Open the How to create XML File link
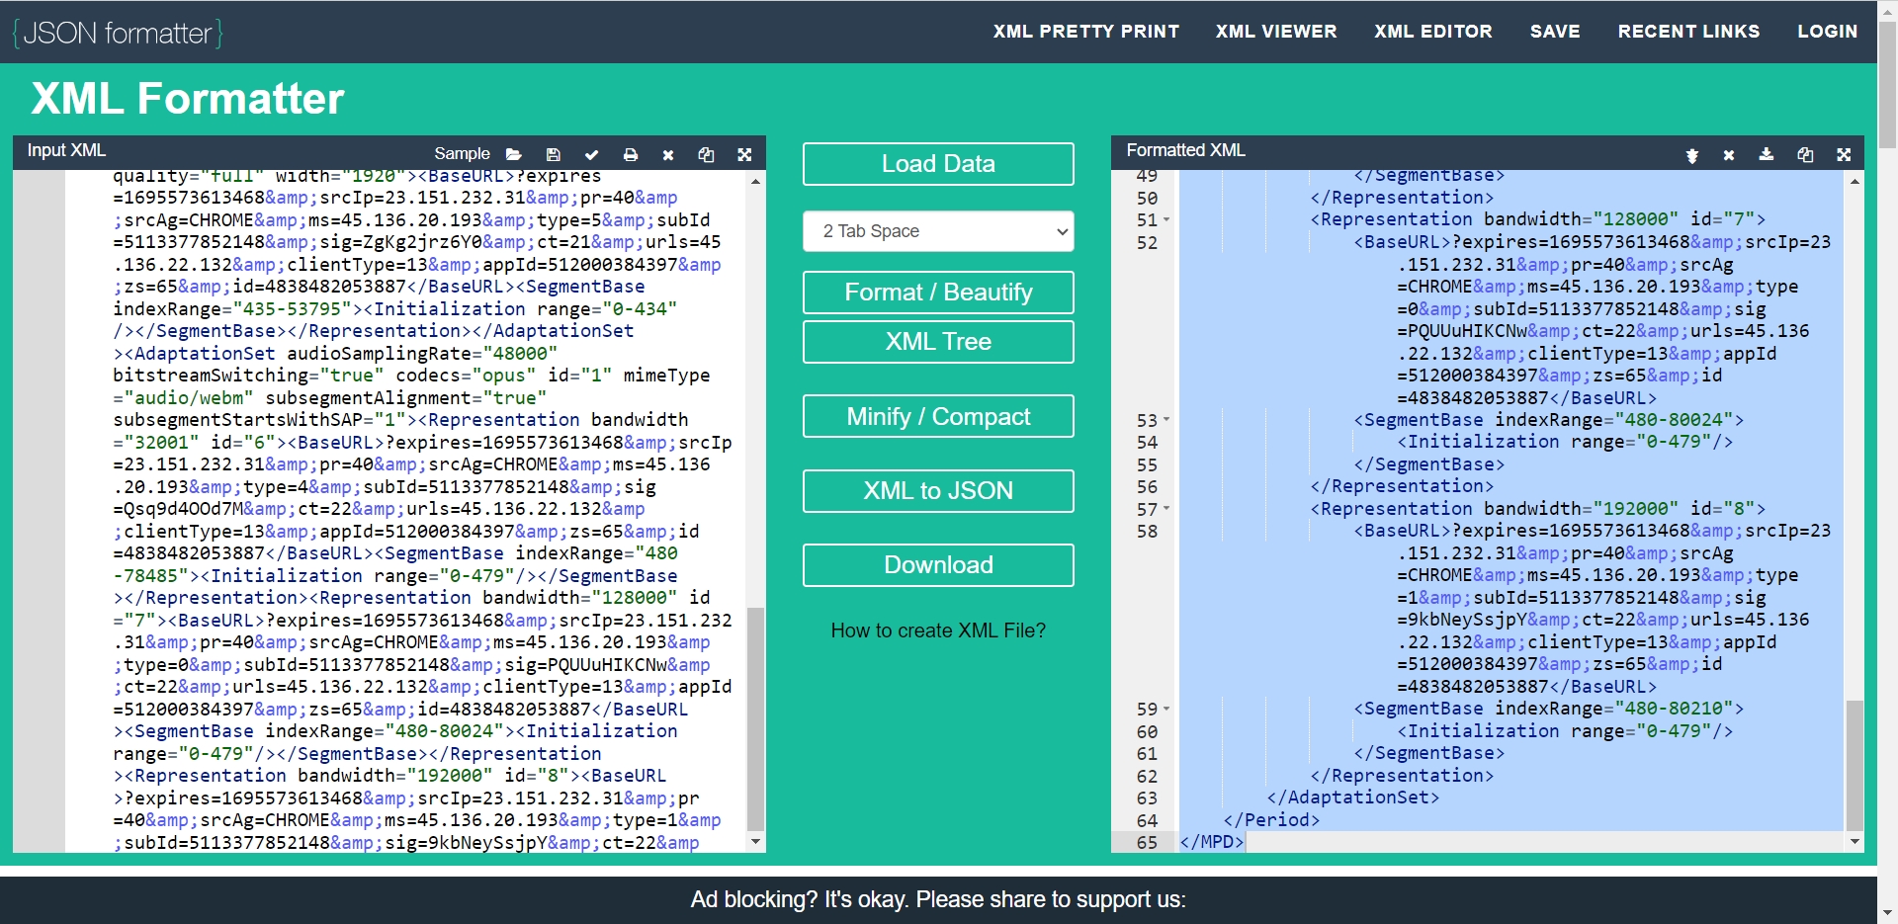Viewport: 1898px width, 924px height. pos(938,630)
